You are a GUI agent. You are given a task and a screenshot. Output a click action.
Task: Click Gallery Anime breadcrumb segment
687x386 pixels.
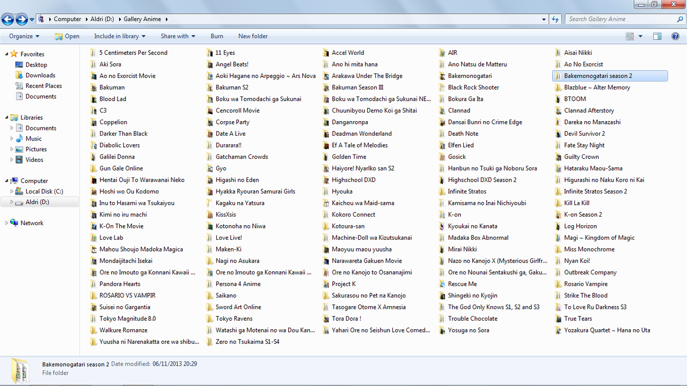tap(142, 19)
